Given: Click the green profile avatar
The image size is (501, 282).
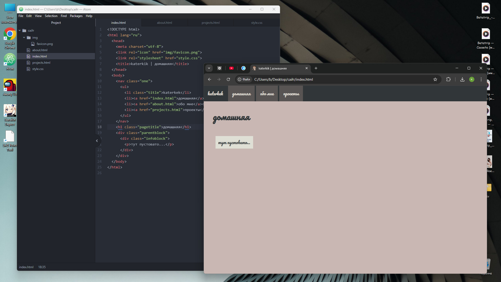Looking at the screenshot, I should click(472, 79).
